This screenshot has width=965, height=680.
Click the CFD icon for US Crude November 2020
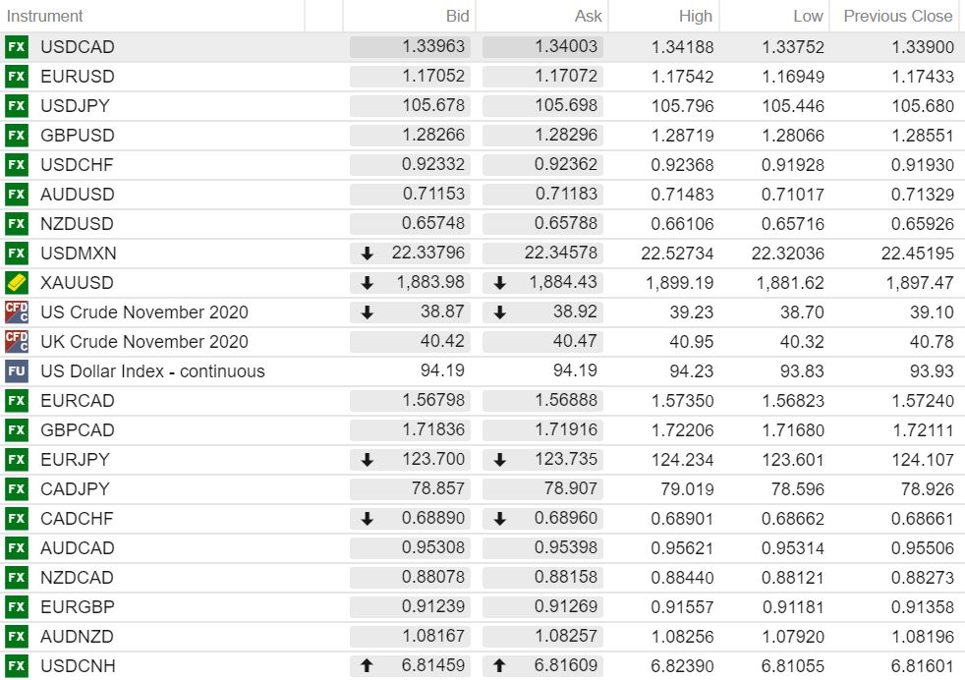(x=16, y=312)
